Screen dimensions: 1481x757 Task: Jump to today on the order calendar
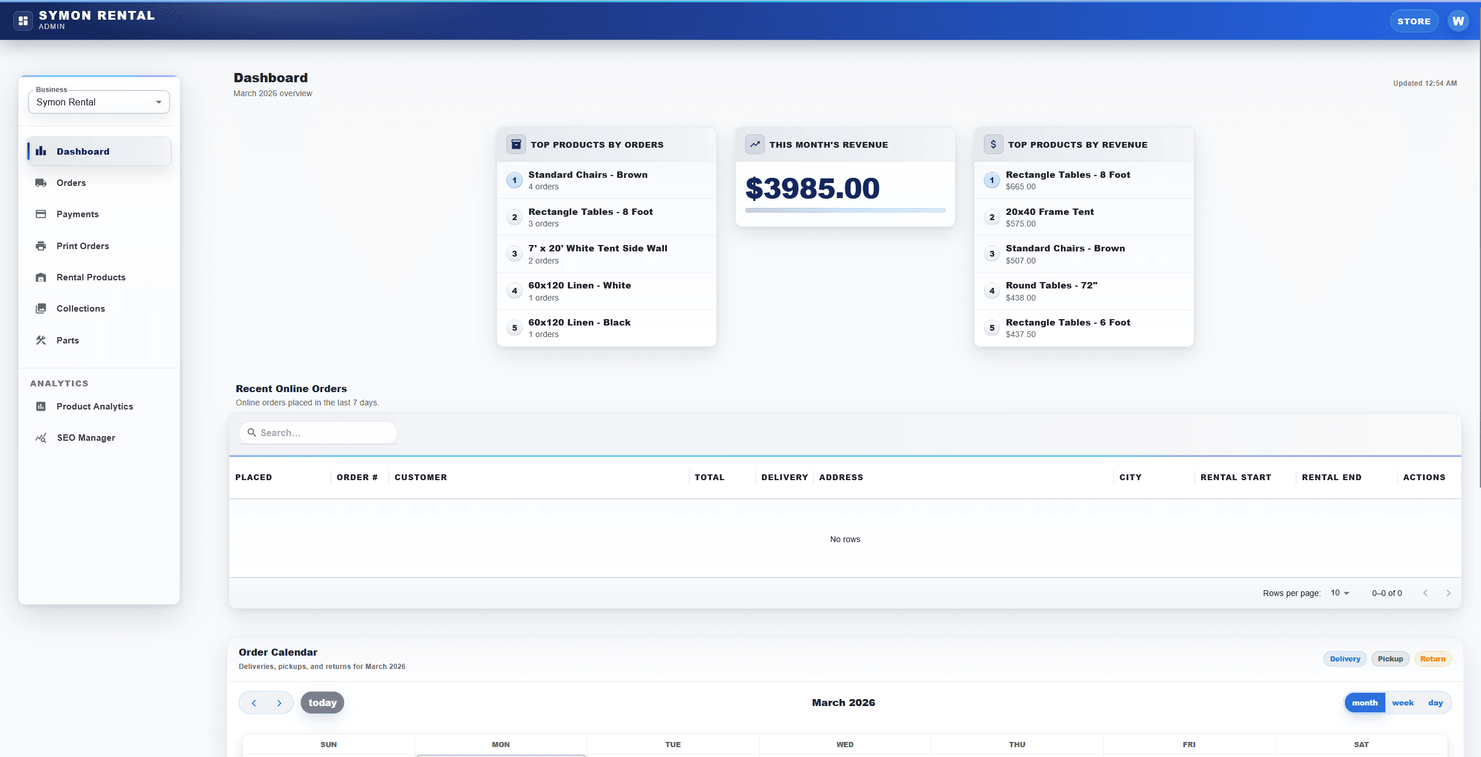[322, 702]
